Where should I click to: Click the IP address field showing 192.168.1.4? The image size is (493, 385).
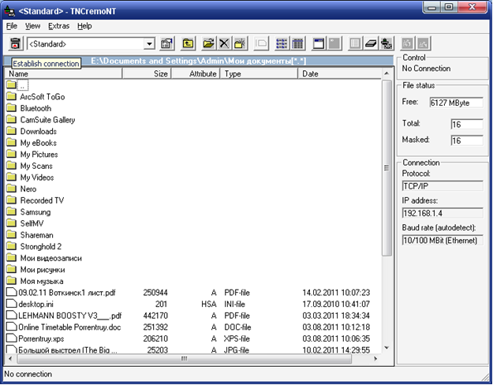440,212
